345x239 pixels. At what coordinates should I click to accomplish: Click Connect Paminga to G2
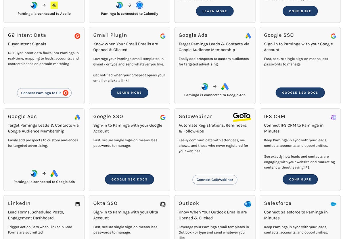pyautogui.click(x=44, y=93)
